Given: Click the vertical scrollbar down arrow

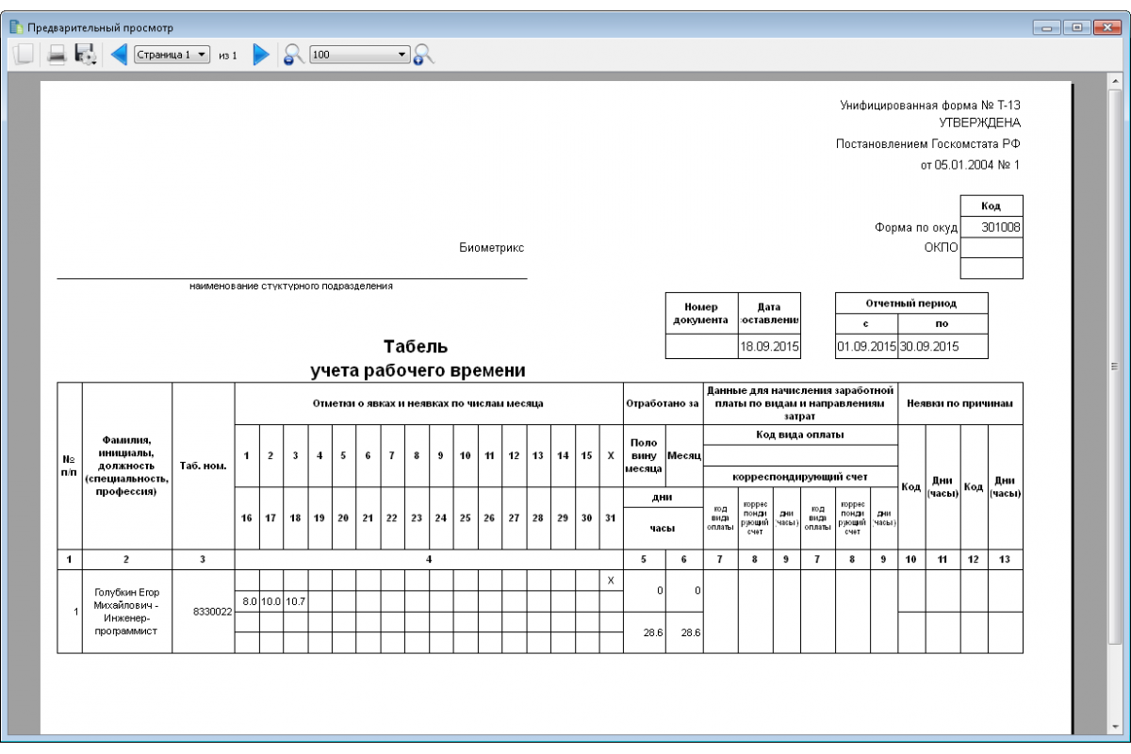Looking at the screenshot, I should 1114,728.
